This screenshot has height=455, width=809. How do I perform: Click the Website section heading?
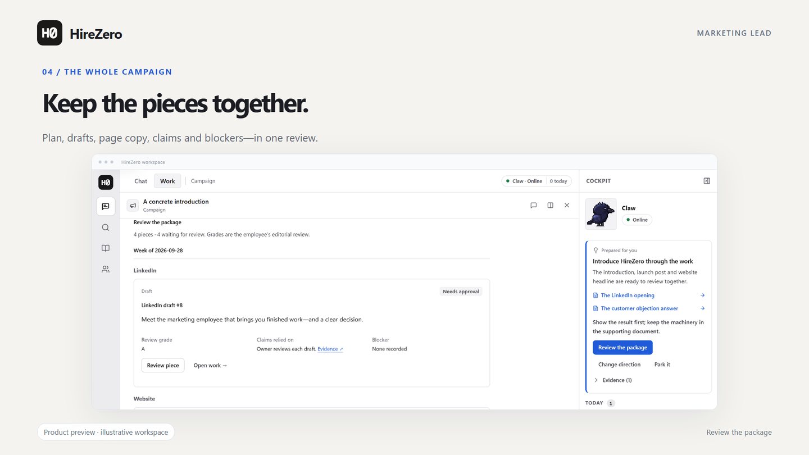(144, 399)
